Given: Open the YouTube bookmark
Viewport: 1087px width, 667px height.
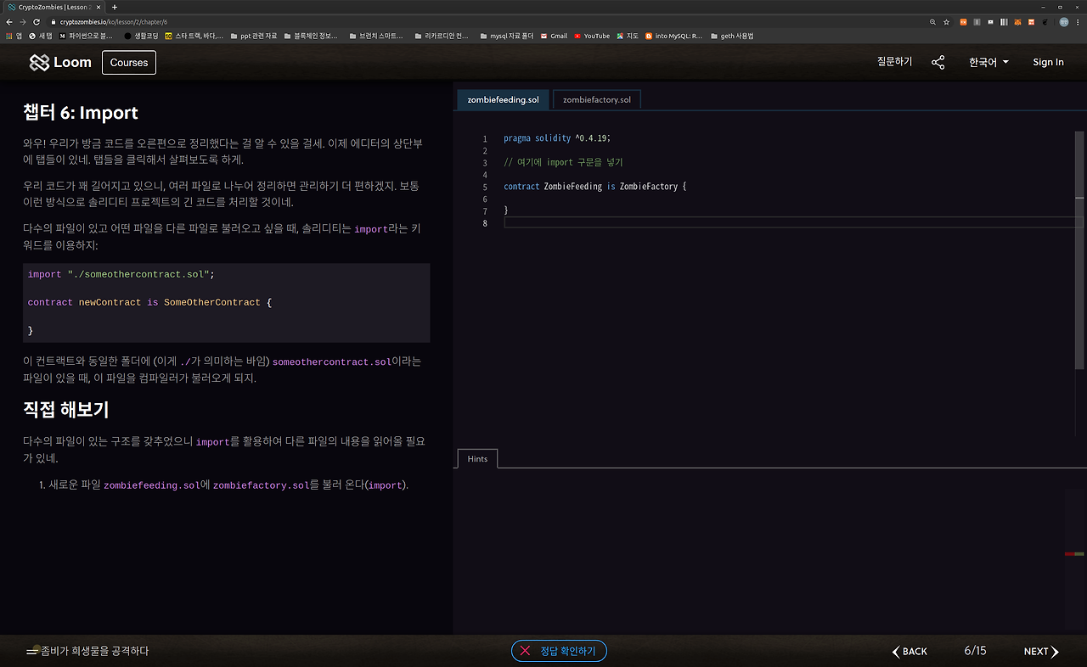Looking at the screenshot, I should [592, 36].
